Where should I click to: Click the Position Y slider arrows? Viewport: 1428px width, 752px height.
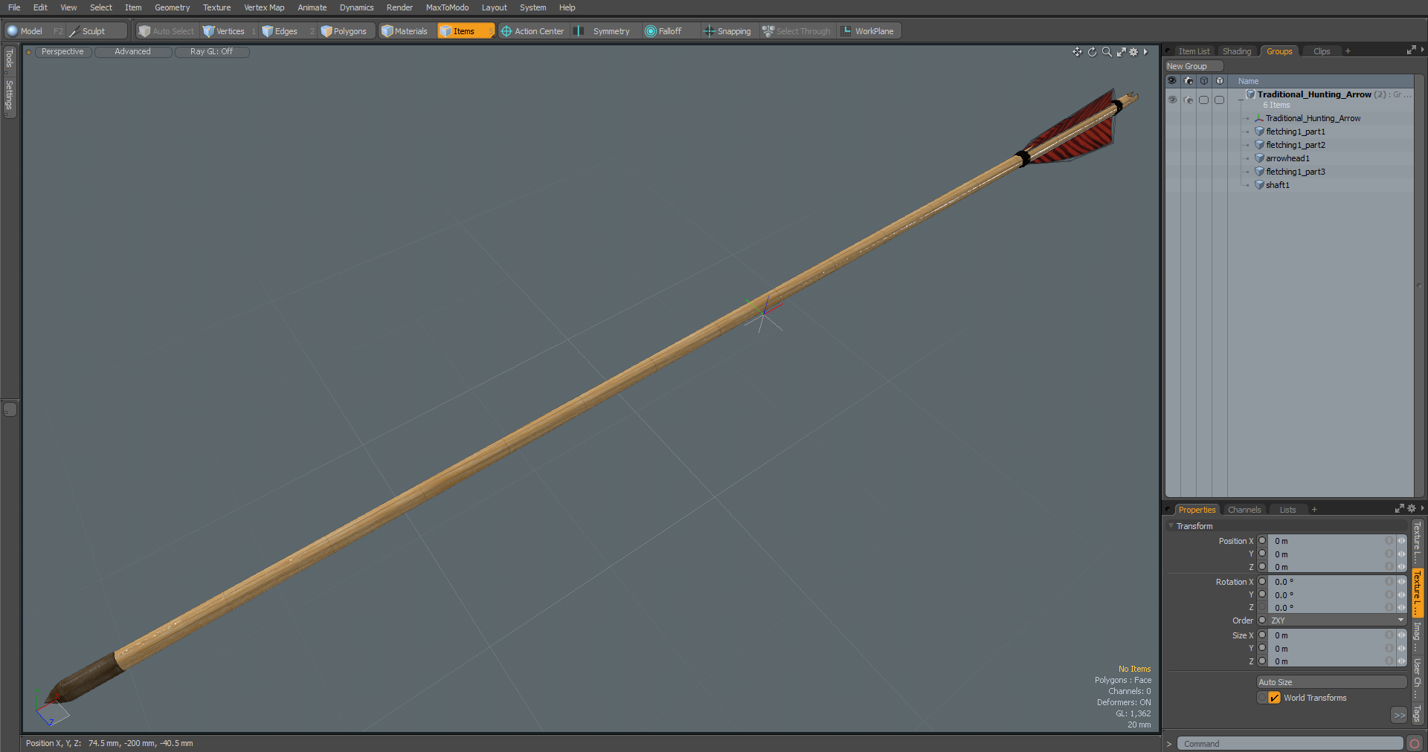click(1401, 554)
